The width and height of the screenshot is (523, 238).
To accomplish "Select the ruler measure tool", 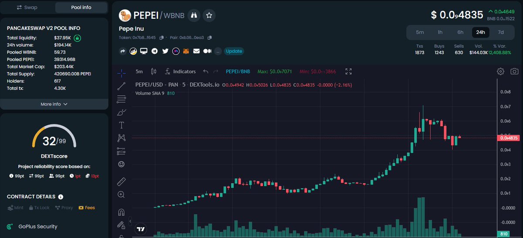I will [122, 181].
